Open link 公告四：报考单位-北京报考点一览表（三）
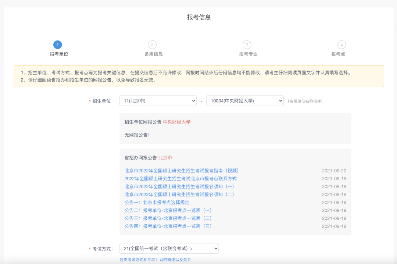 point(168,226)
